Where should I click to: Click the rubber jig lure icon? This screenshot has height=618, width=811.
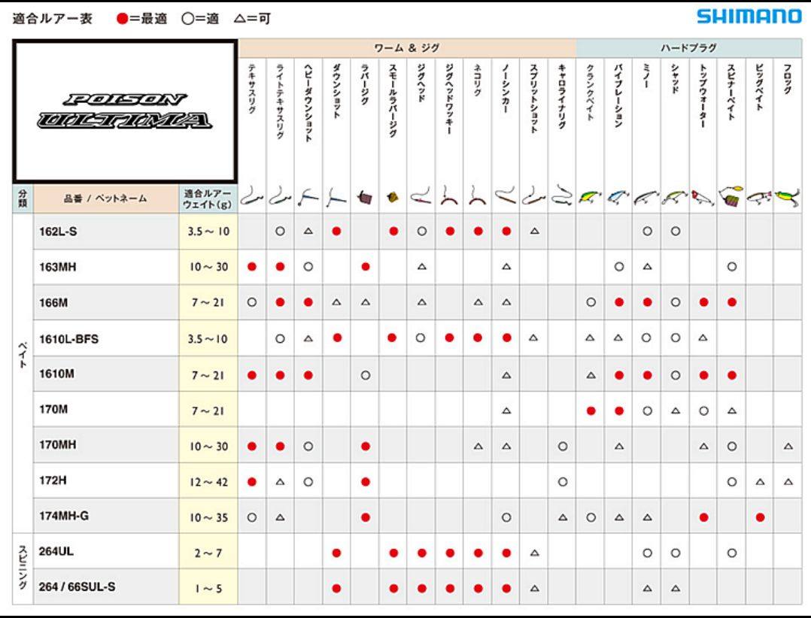click(365, 198)
